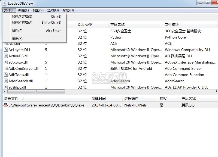This screenshot has width=218, height=157.
Task: Click the scrollbar left arrow
Action: [x=5, y=92]
